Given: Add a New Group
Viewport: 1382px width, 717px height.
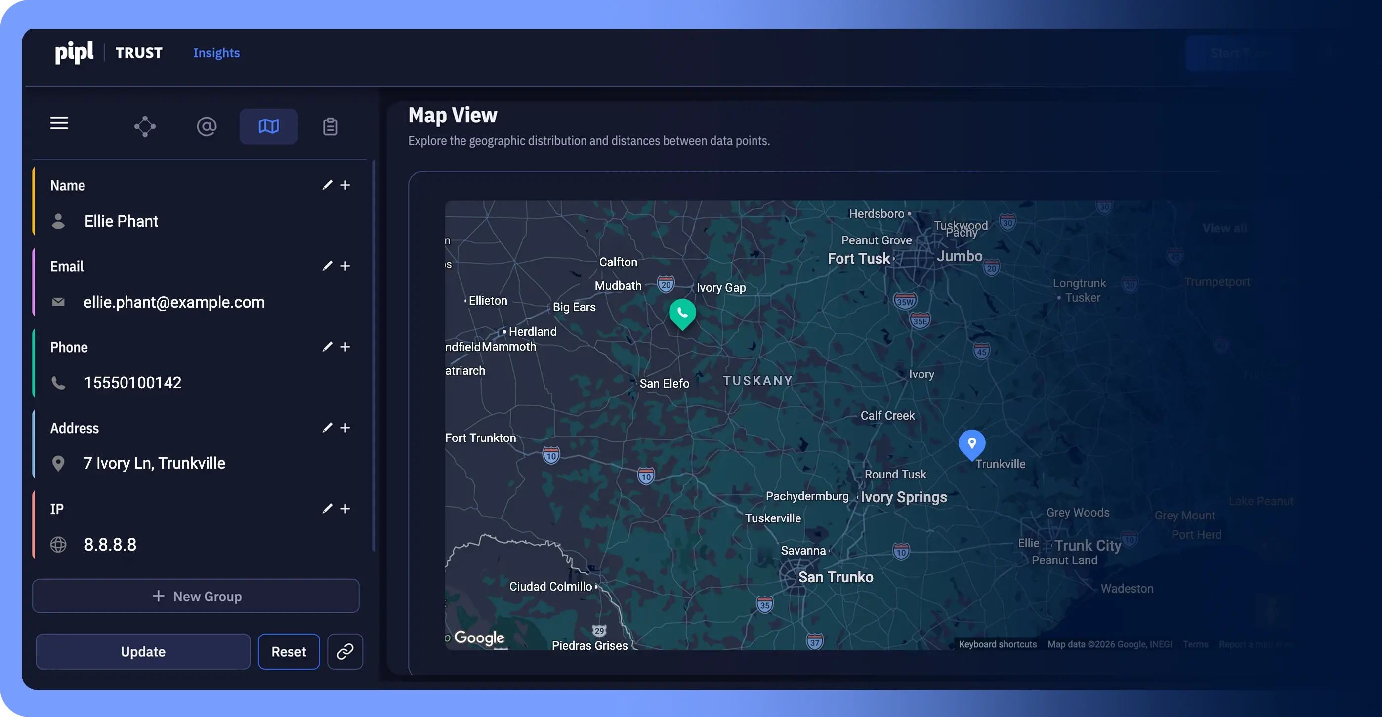Looking at the screenshot, I should (x=196, y=596).
